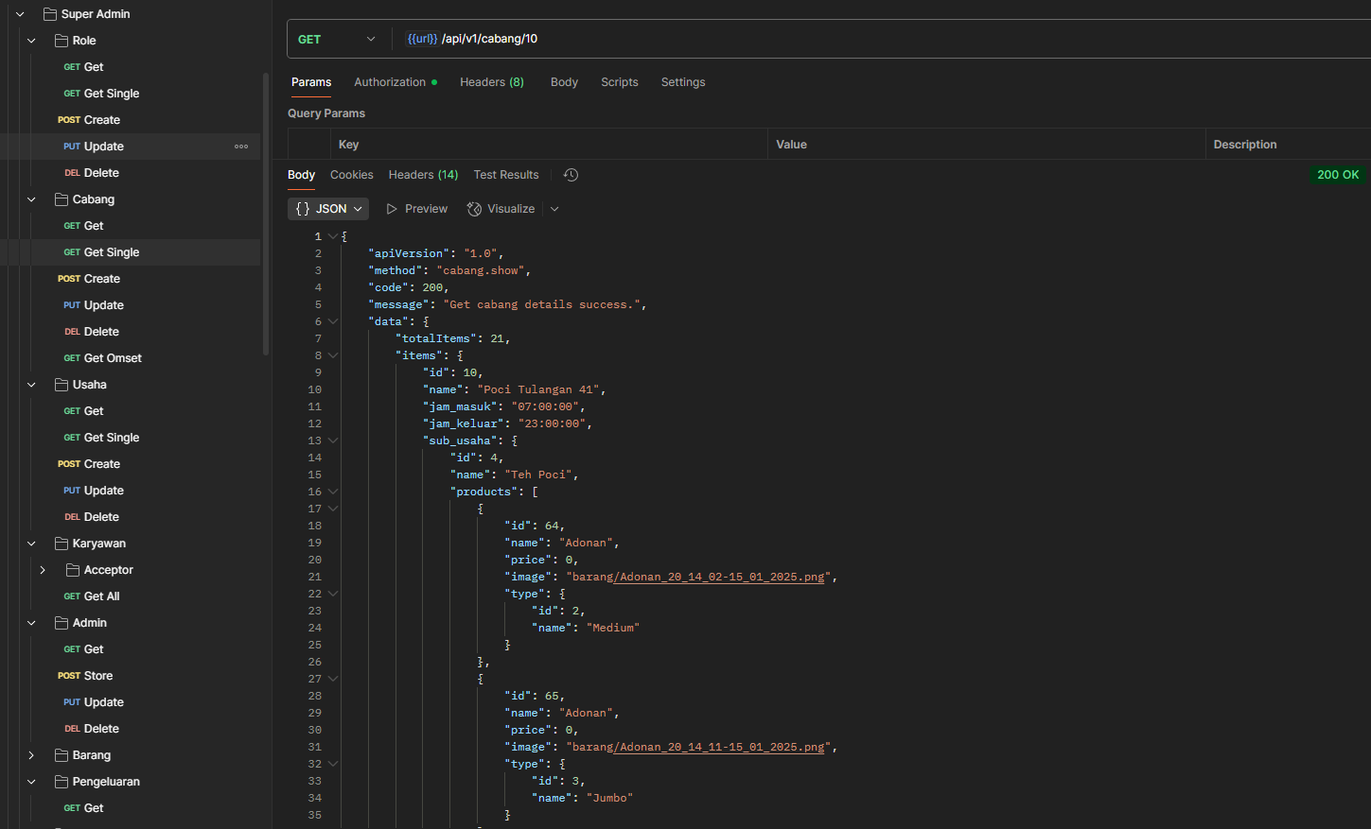1371x829 pixels.
Task: Collapse the Super Admin collection
Action: point(19,13)
